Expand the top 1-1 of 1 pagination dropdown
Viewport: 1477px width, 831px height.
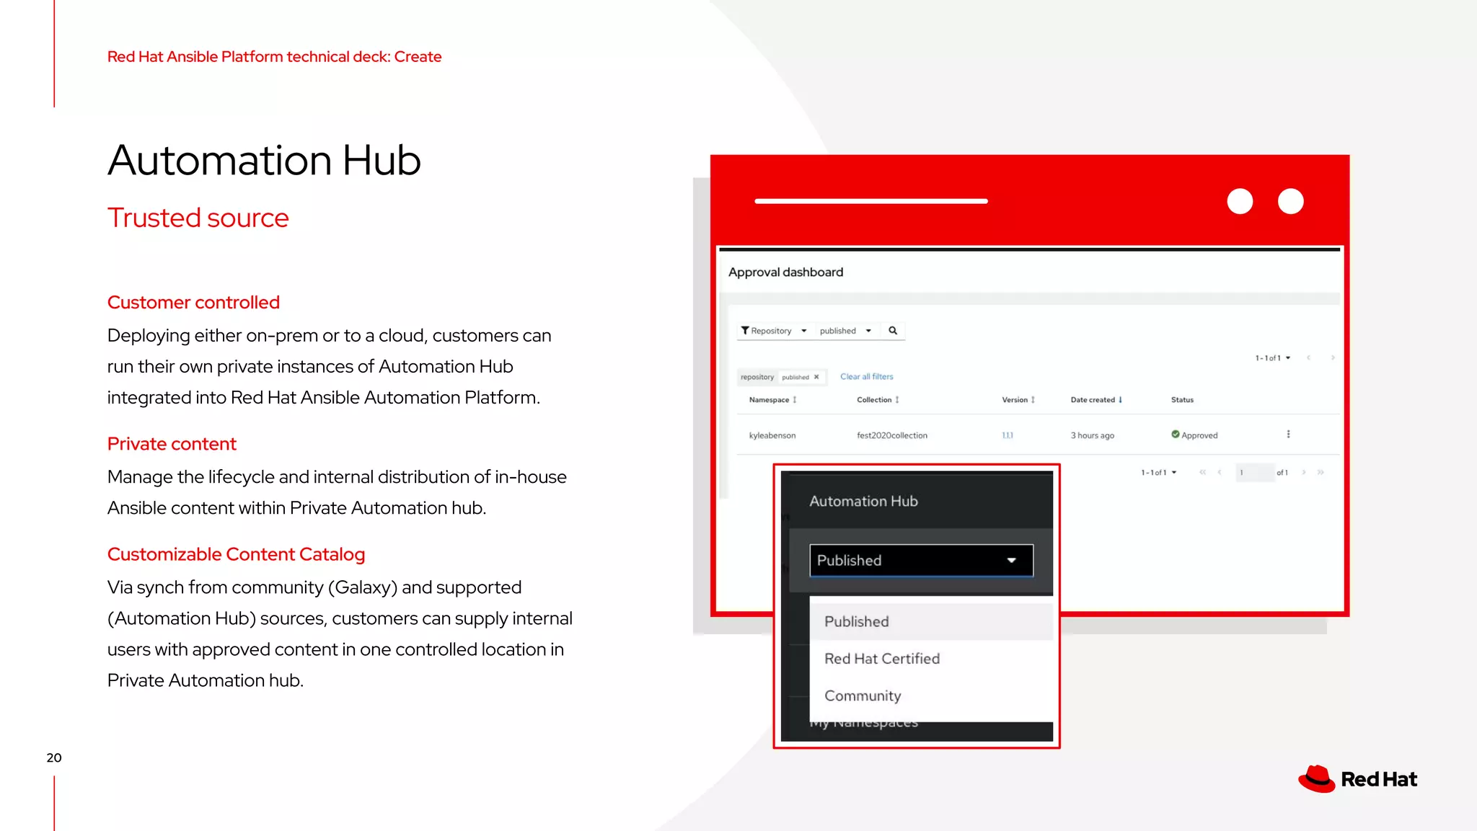1273,358
